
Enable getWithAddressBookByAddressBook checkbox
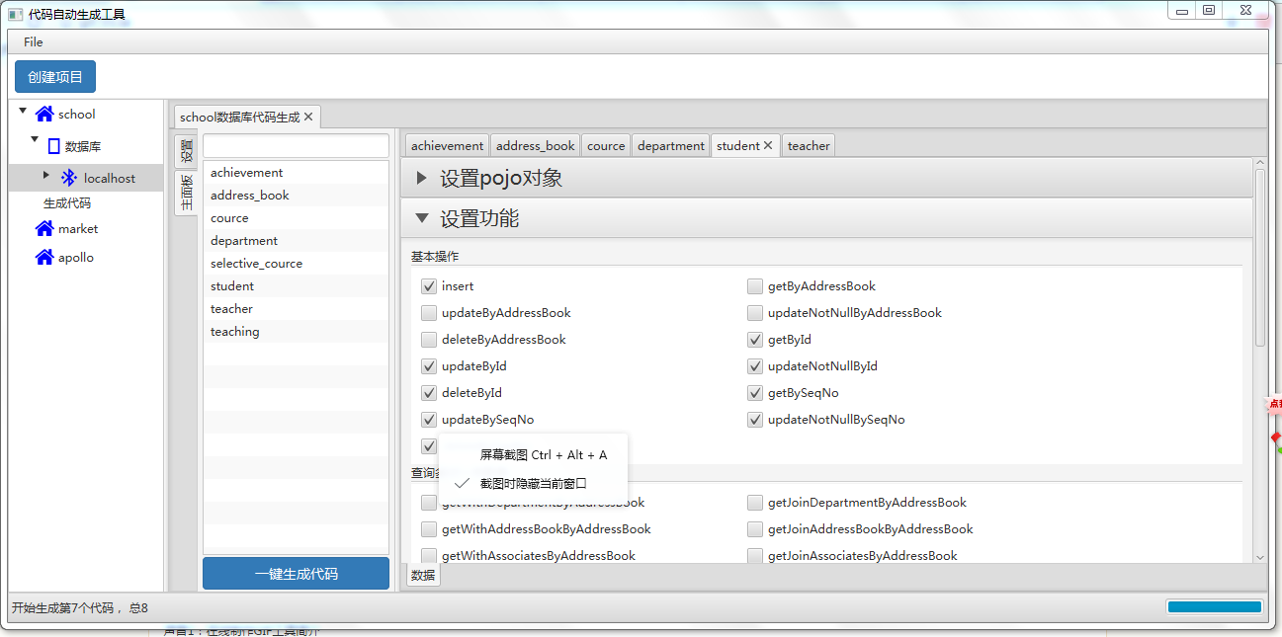tap(429, 529)
